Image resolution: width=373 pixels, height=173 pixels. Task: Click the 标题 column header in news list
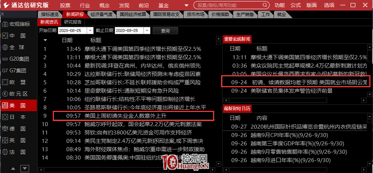pos(96,40)
